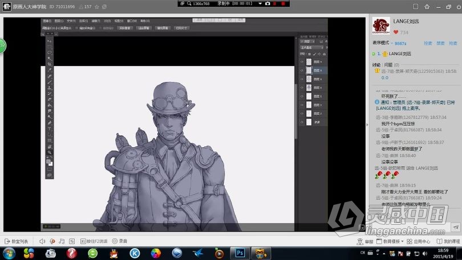Toggle visibility of the 背景 background layer
The height and width of the screenshot is (260, 462).
[x=302, y=122]
